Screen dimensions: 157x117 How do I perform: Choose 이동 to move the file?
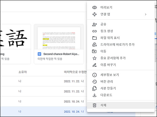(x=121, y=51)
